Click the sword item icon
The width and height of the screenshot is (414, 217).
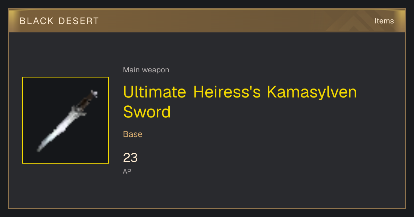66,120
